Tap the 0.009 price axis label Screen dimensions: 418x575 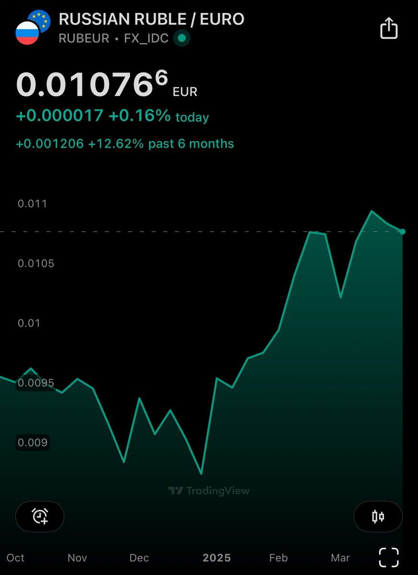click(33, 442)
